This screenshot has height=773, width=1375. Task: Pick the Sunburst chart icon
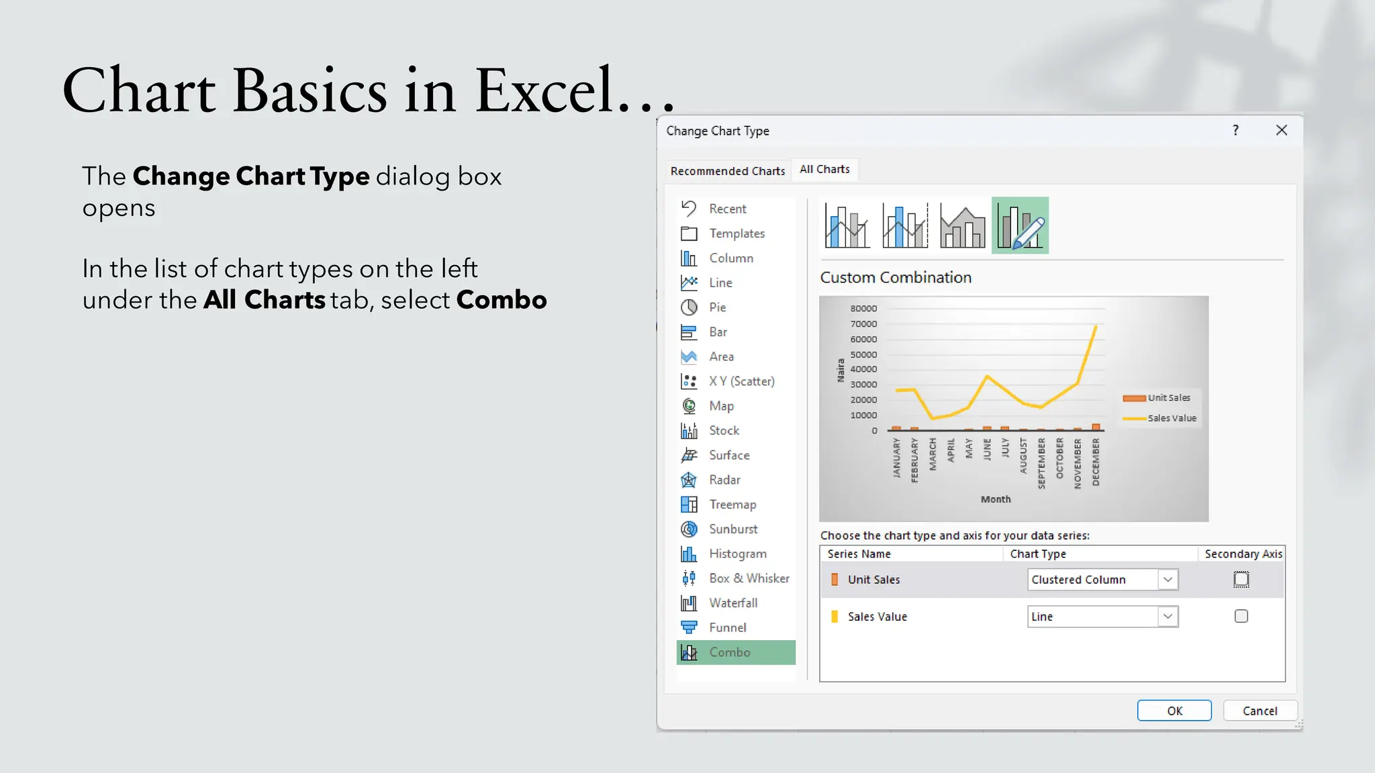pos(689,529)
